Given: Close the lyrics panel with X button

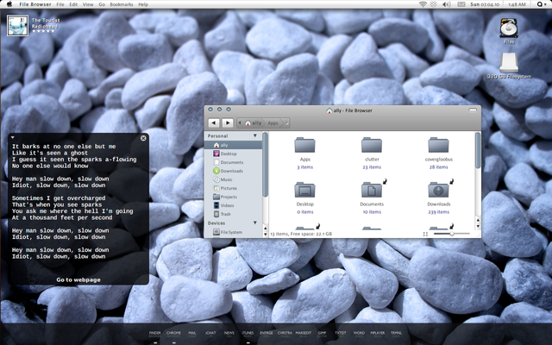Looking at the screenshot, I should (143, 138).
